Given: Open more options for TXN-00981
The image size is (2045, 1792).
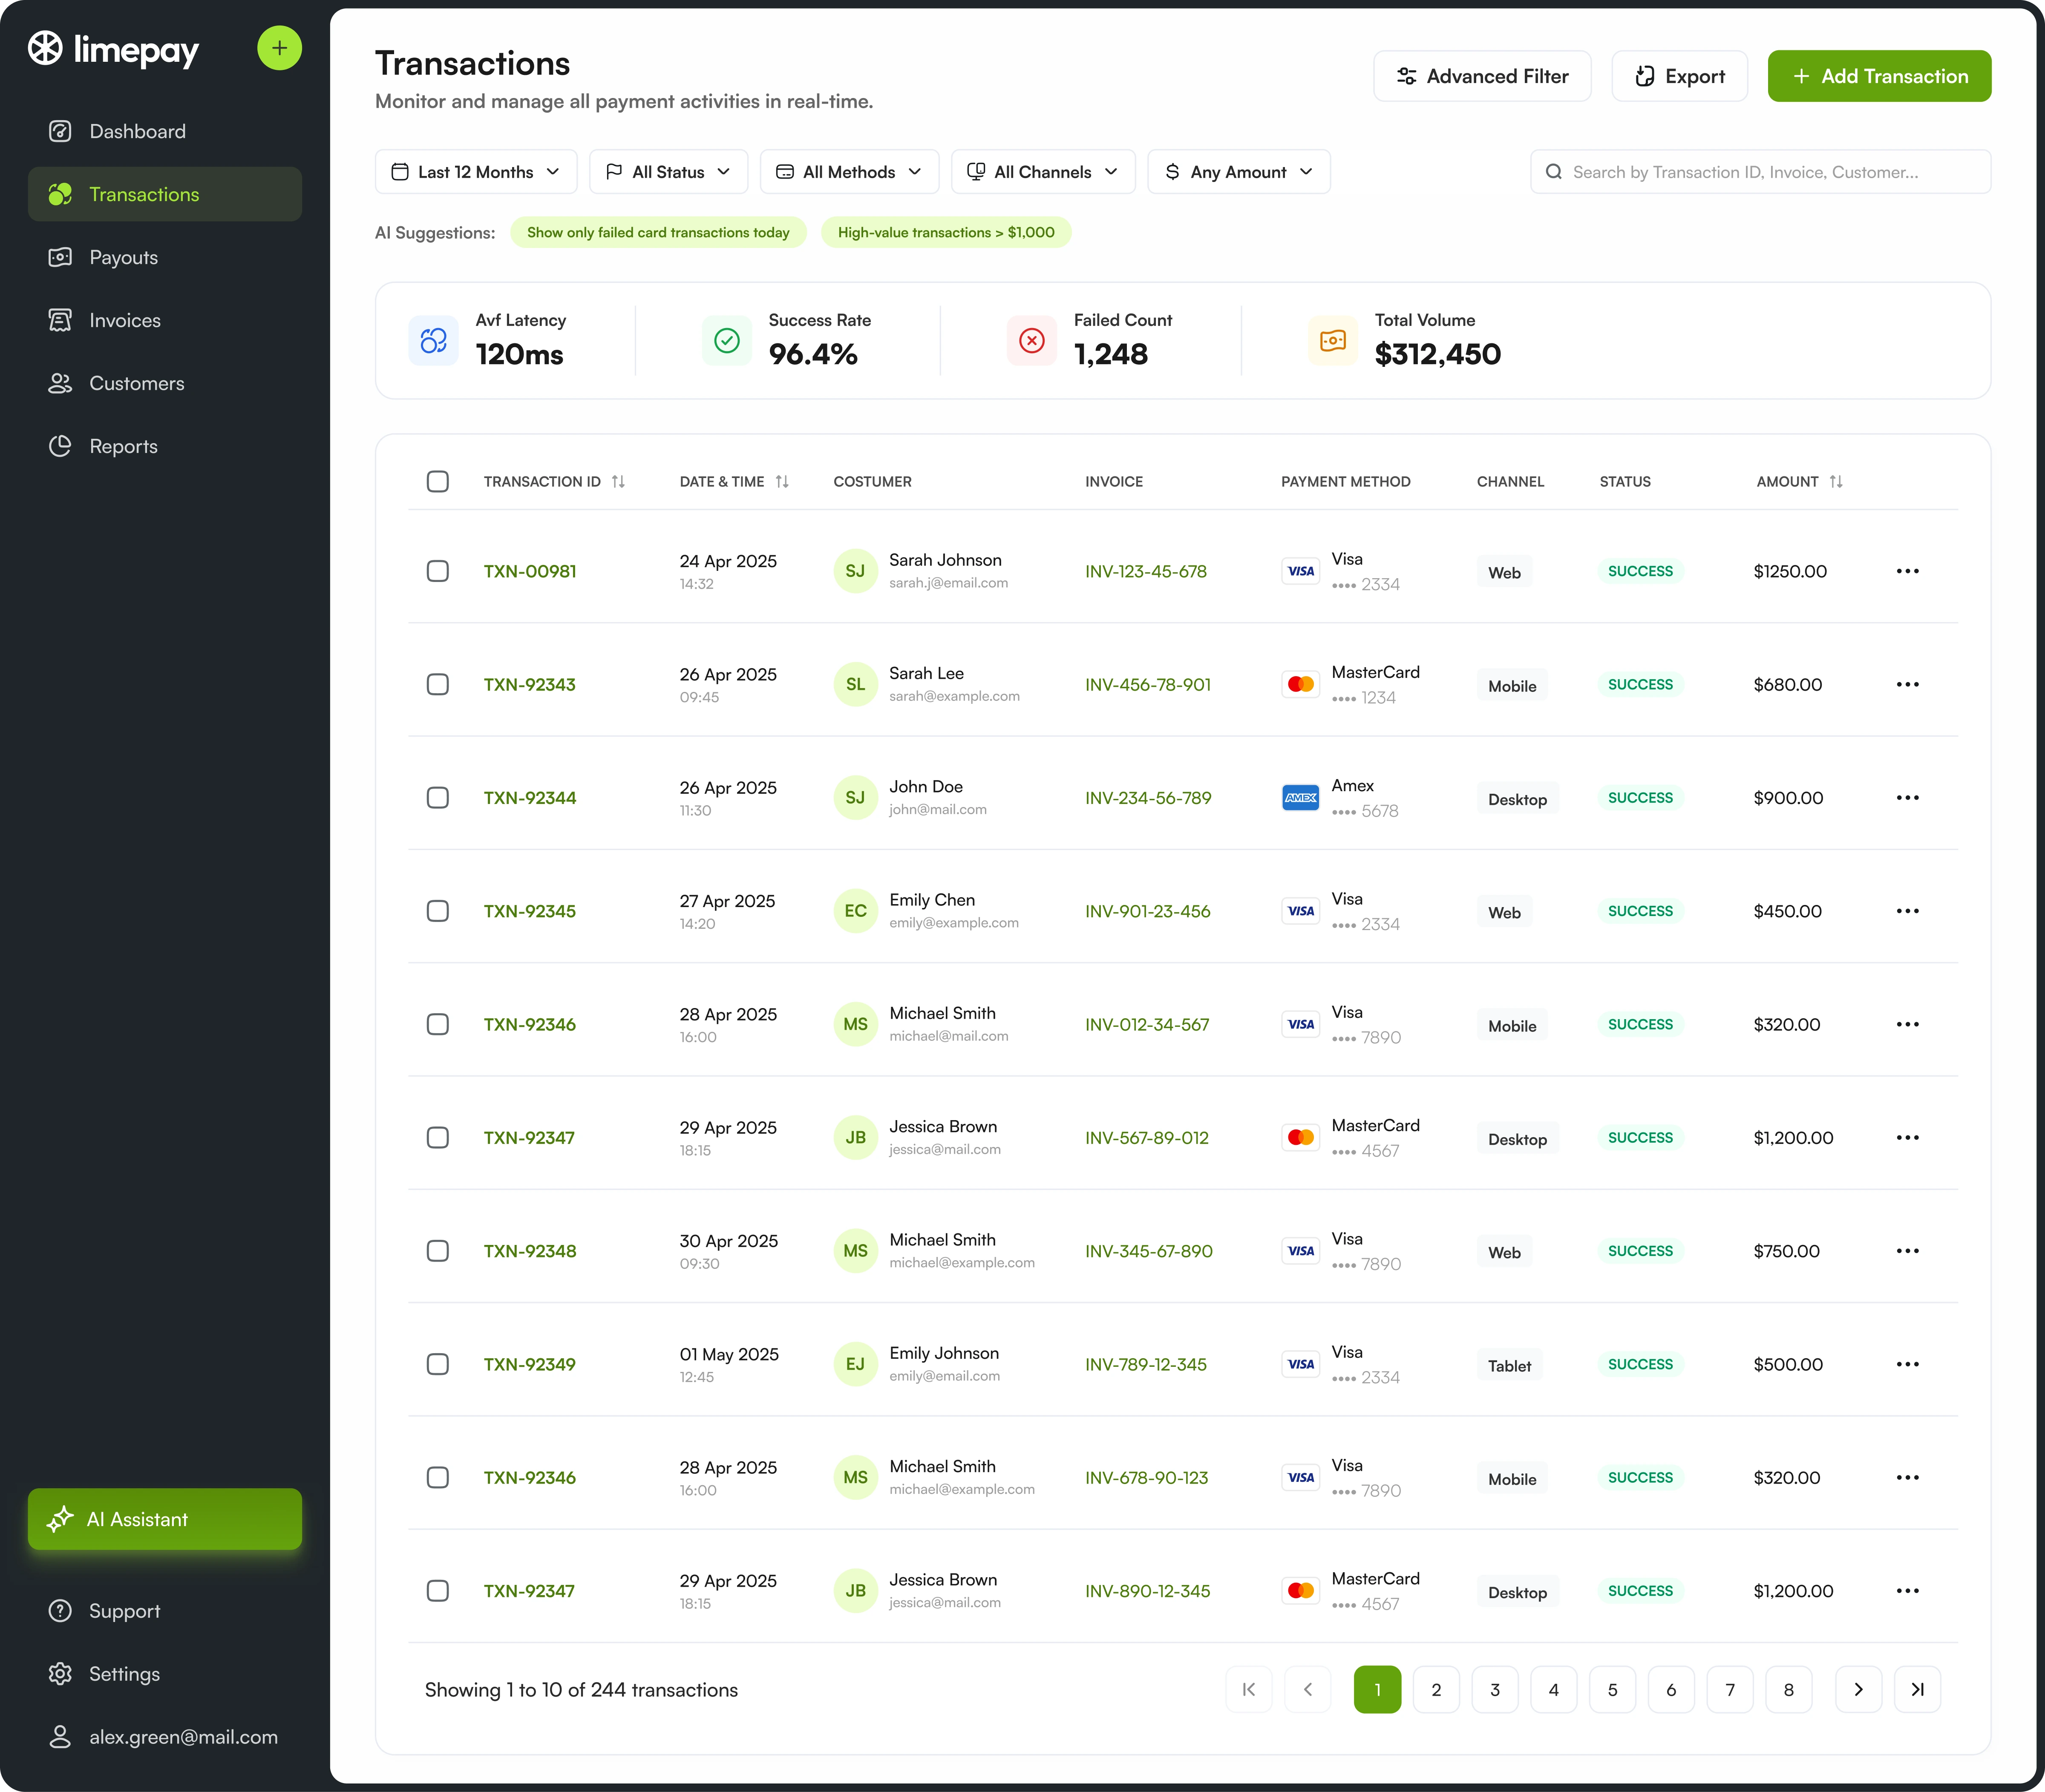Looking at the screenshot, I should (1908, 571).
